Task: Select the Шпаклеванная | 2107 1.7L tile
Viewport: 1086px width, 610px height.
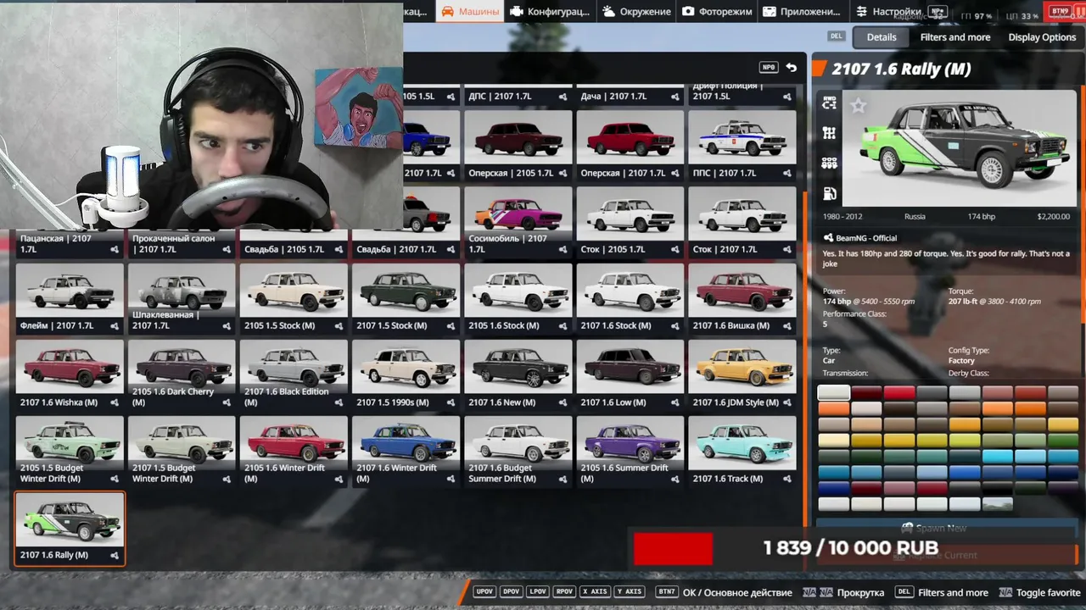Action: click(x=182, y=298)
